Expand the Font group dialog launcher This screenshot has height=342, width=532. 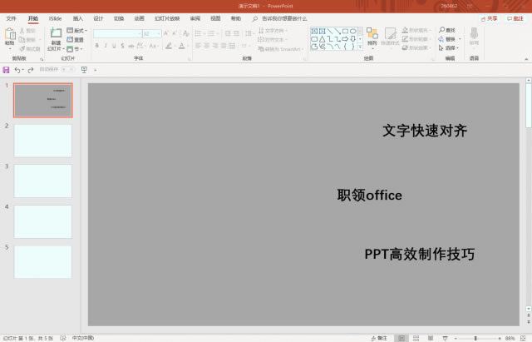(x=189, y=59)
